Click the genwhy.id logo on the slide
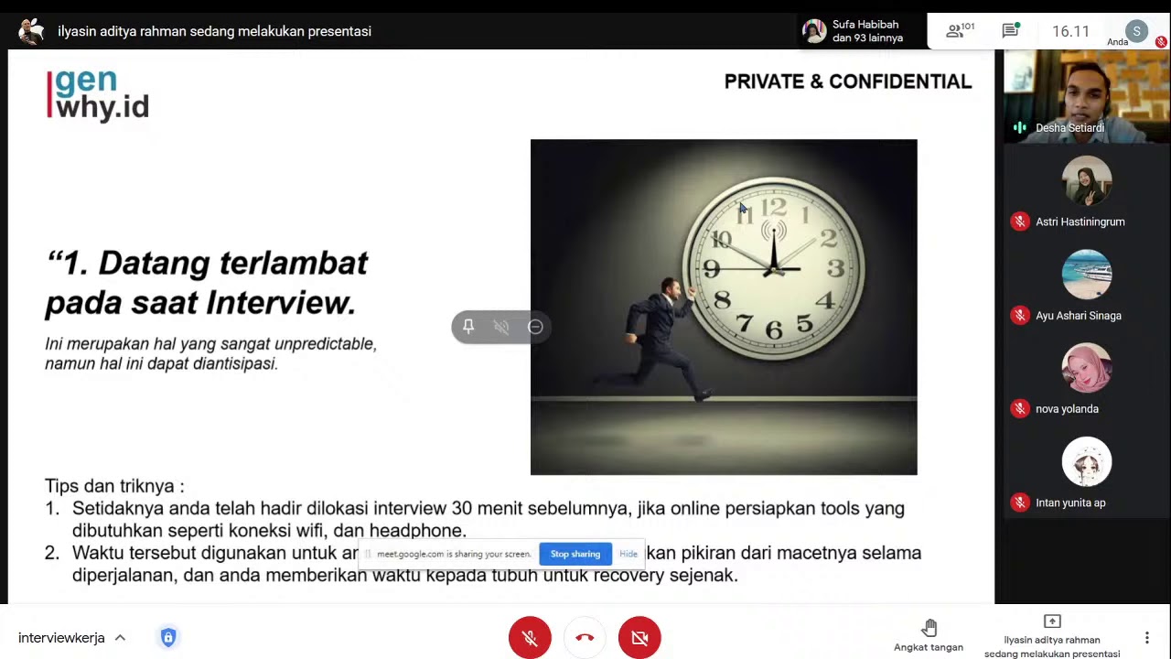This screenshot has height=659, width=1171. (98, 94)
